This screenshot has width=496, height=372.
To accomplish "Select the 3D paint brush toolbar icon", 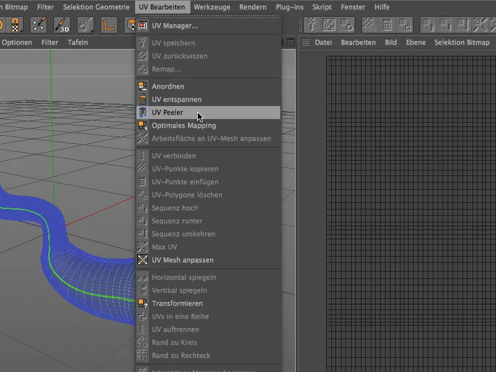I will (x=62, y=25).
